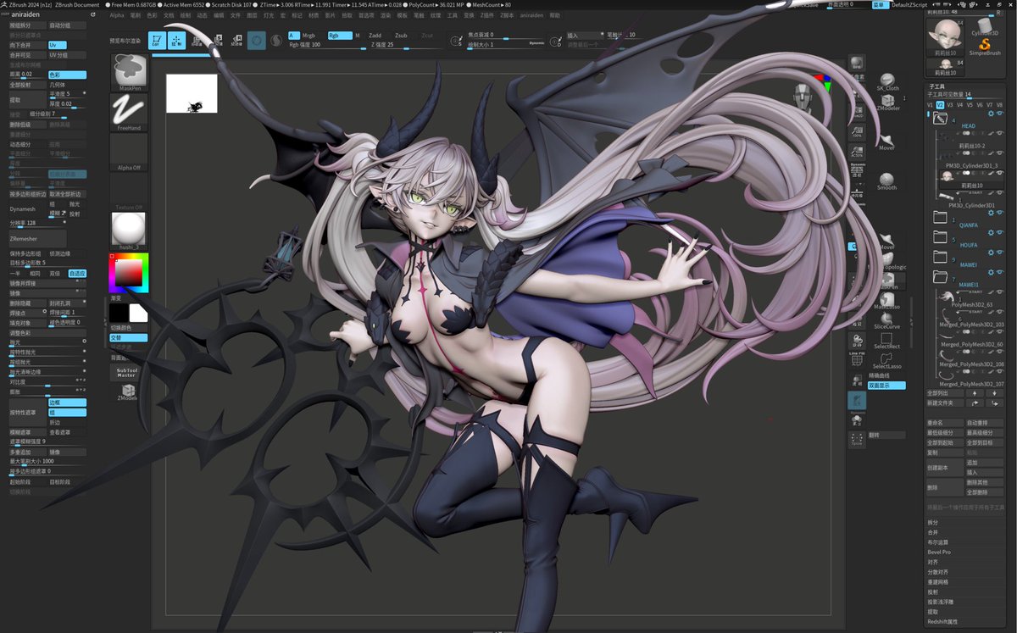
Task: Expand the MAWEI subtool folder
Action: tap(939, 257)
